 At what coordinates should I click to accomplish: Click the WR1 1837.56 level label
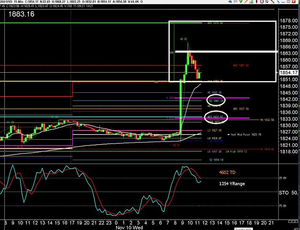point(241,109)
